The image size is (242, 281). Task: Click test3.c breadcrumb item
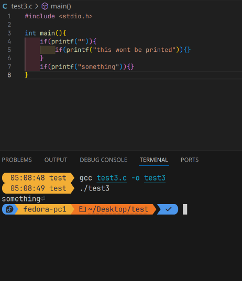[21, 6]
